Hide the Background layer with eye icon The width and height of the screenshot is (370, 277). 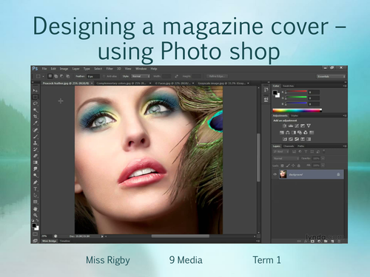point(275,174)
